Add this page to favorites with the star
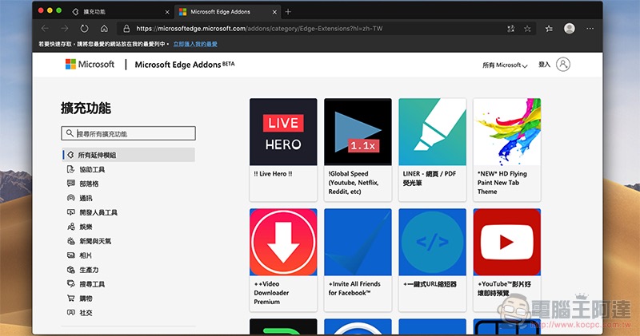Image resolution: width=640 pixels, height=336 pixels. click(x=528, y=28)
